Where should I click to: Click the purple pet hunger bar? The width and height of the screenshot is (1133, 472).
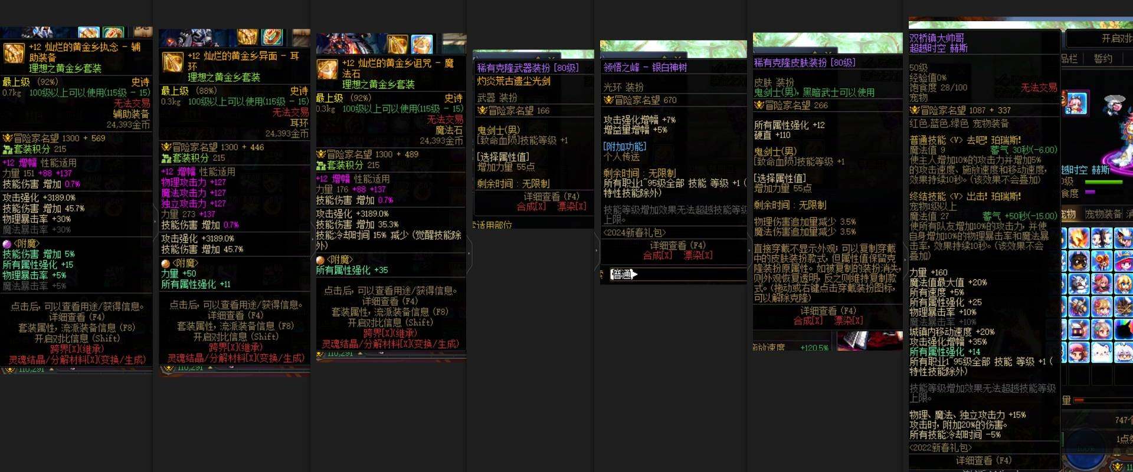1090,192
